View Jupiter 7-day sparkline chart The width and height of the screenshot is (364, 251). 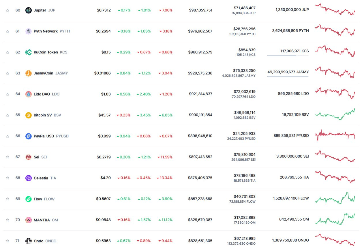(335, 9)
